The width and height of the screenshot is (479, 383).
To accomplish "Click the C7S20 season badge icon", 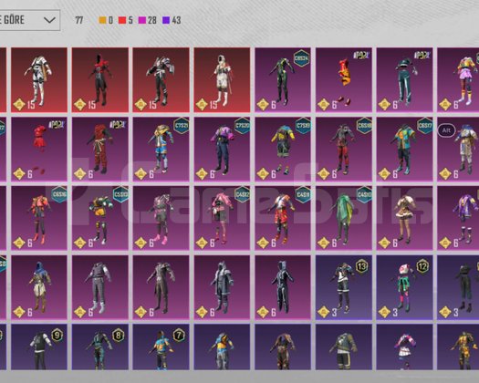I will point(242,126).
